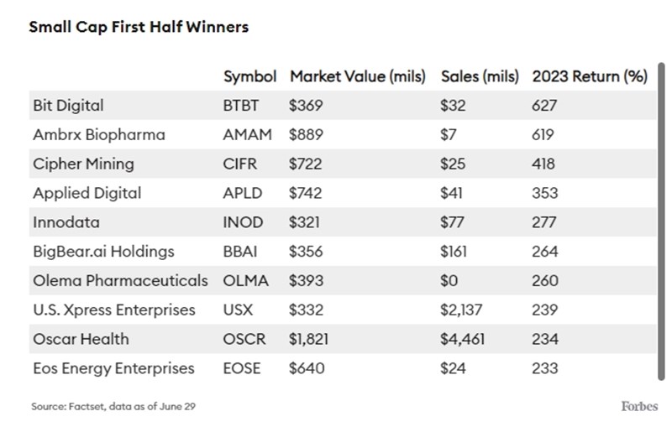Click the Small Cap First Half Winners title
Screen dimensions: 672x427
(x=139, y=27)
